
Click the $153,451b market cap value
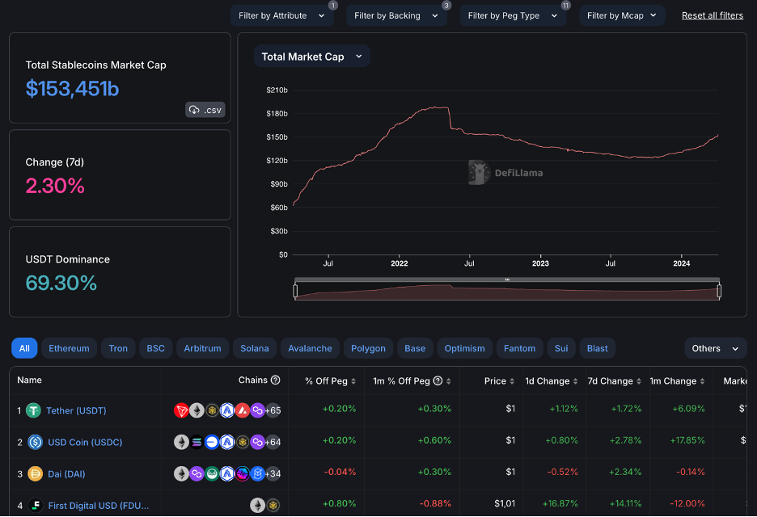(73, 89)
